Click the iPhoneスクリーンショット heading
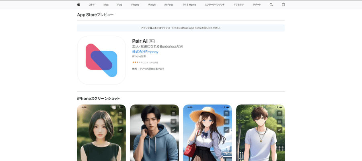This screenshot has height=161, width=362. tap(99, 99)
